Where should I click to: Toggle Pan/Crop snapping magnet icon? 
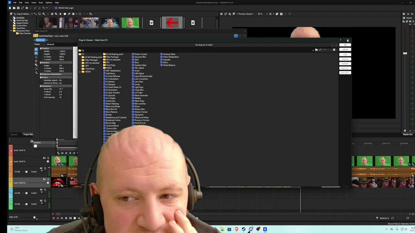pyautogui.click(x=36, y=61)
